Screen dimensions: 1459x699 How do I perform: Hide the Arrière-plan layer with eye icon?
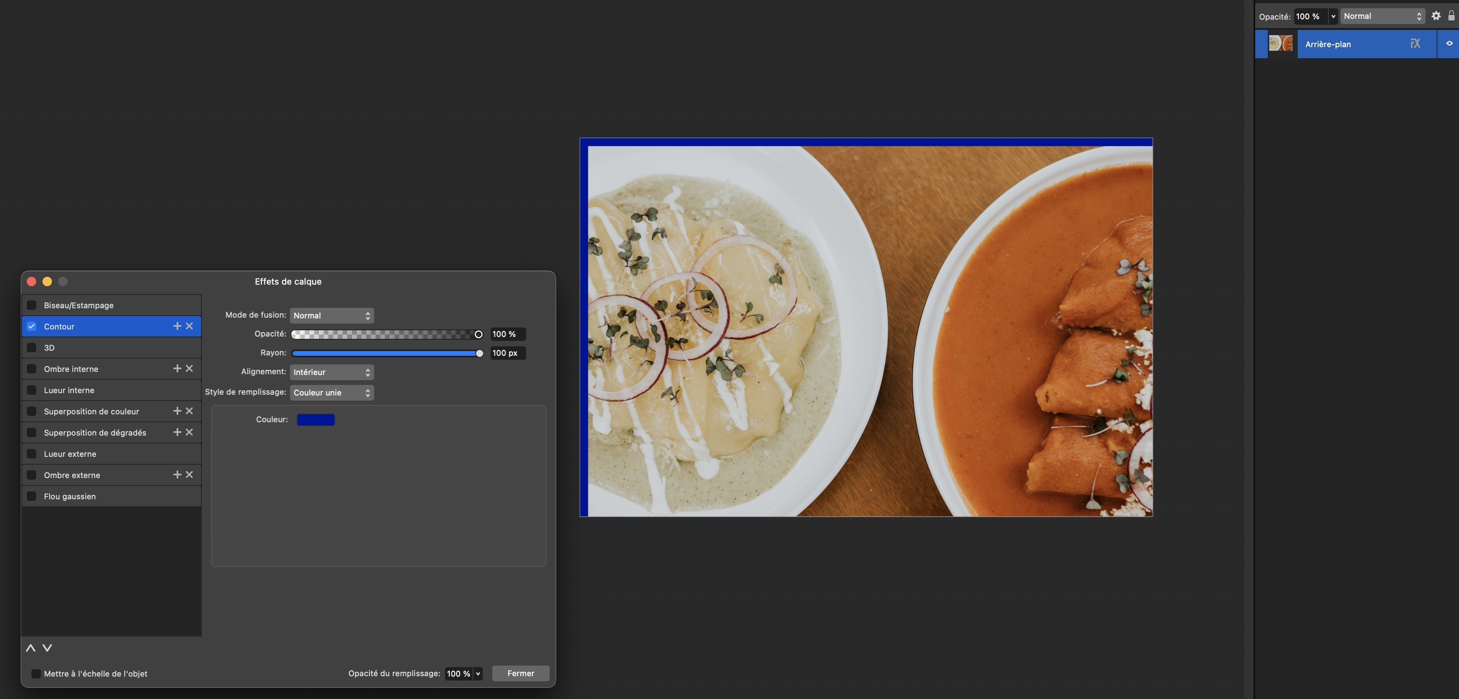(1450, 44)
